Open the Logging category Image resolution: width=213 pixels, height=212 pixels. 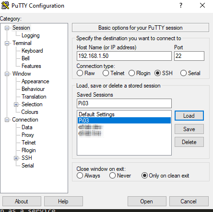31,35
